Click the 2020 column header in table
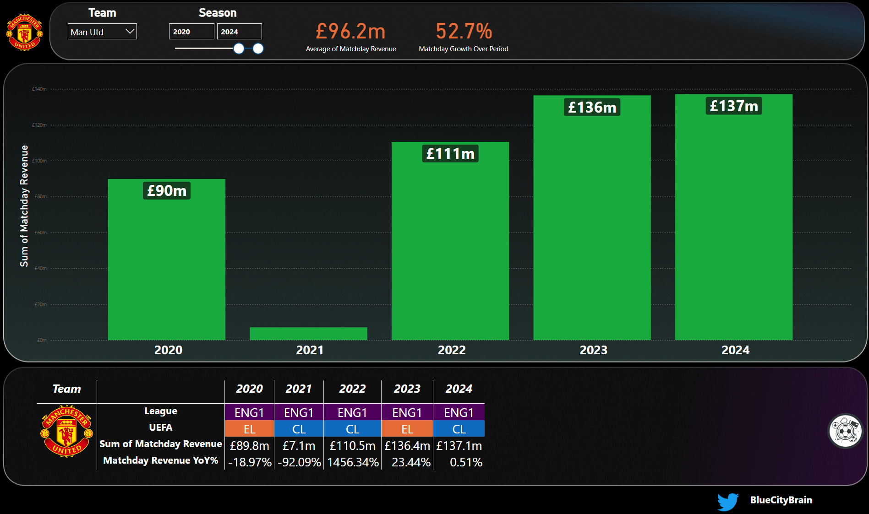 click(x=249, y=389)
